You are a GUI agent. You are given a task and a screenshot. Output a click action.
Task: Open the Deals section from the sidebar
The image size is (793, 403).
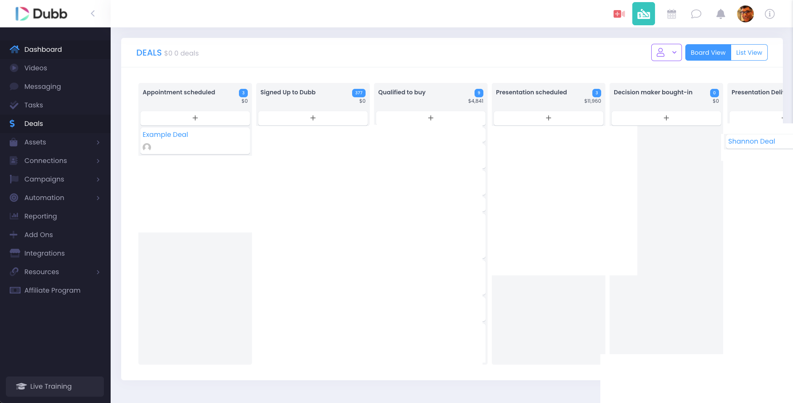coord(33,123)
